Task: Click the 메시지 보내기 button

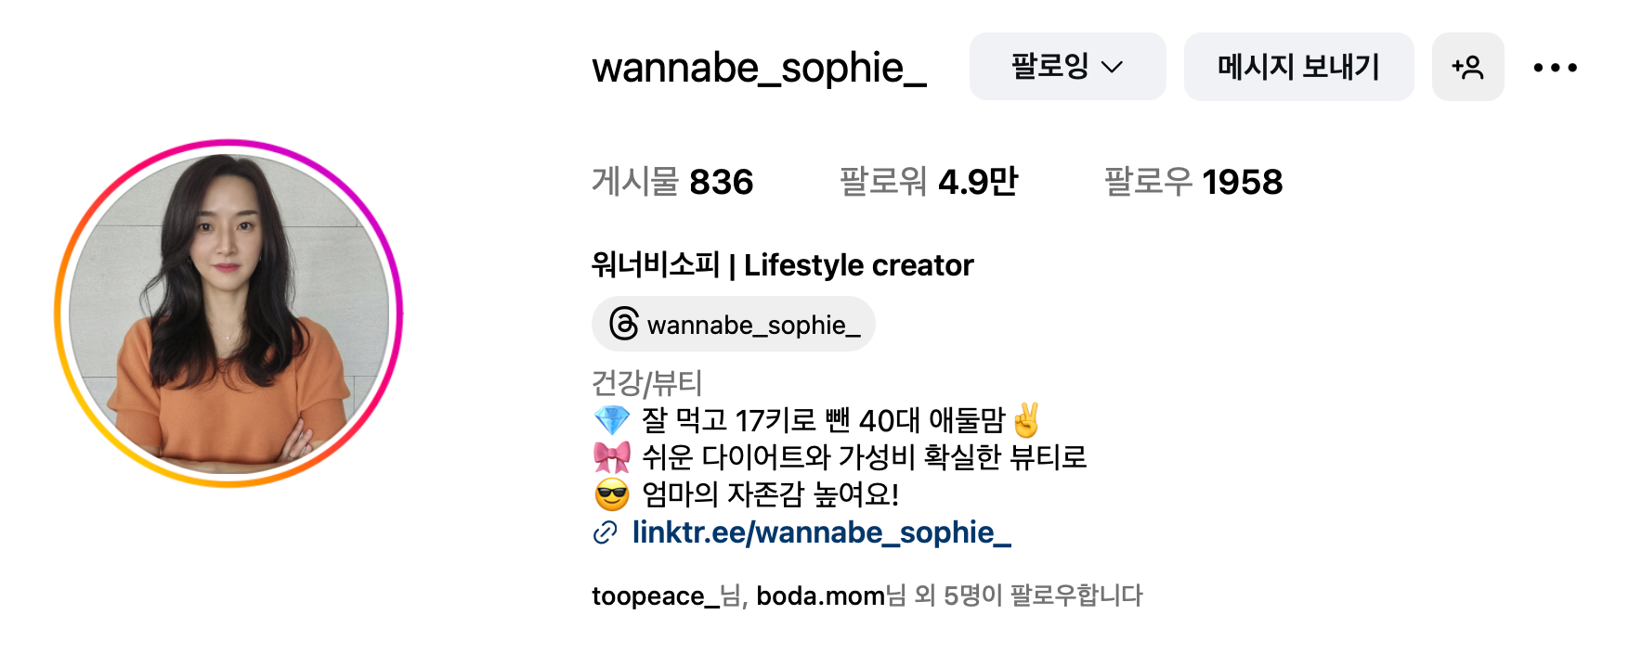Action: (x=1298, y=67)
